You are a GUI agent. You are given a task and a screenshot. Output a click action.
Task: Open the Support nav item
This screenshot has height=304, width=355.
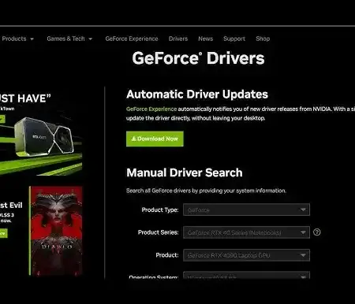point(234,39)
